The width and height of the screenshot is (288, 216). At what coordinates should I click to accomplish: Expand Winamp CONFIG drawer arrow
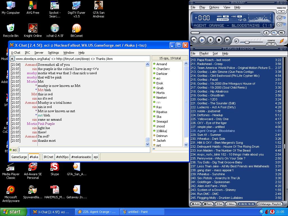271,44
